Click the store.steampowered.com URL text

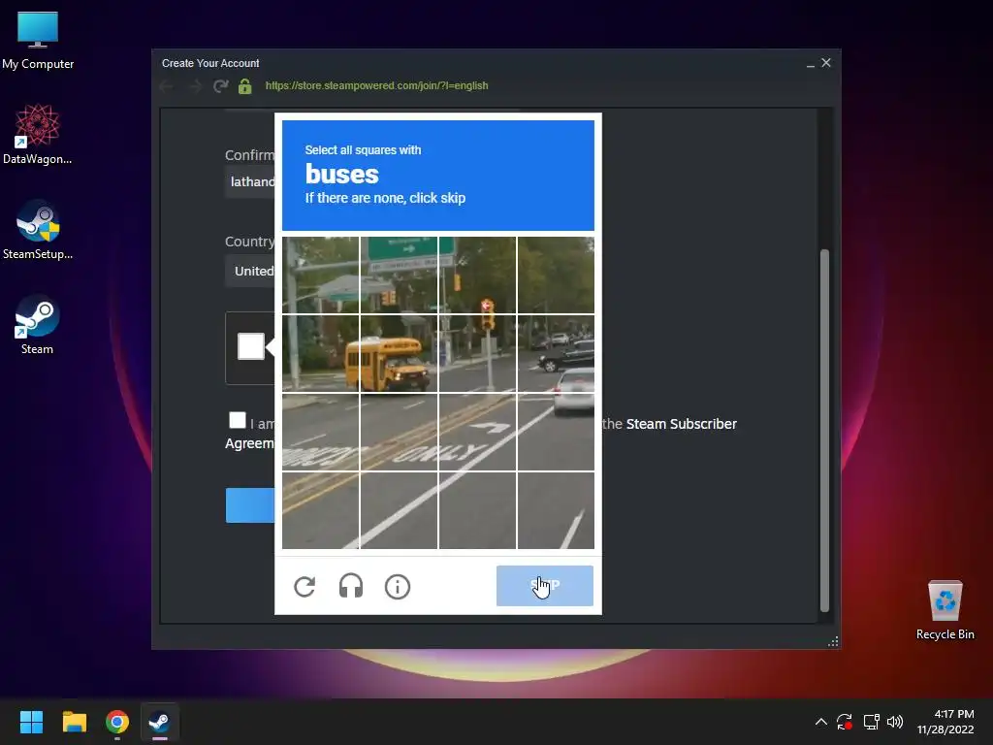(x=377, y=85)
